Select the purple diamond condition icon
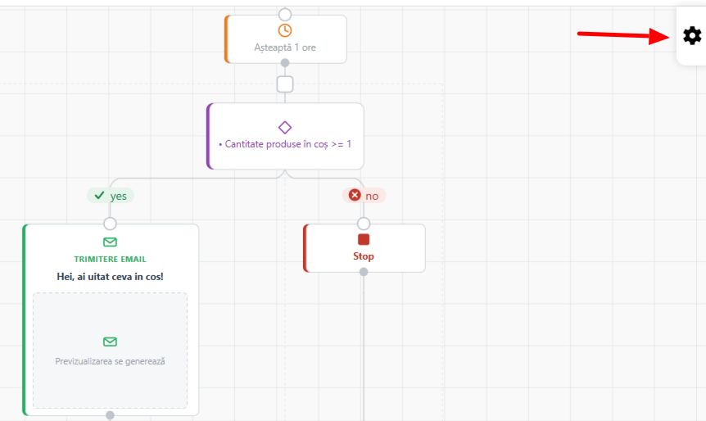The image size is (706, 421). click(x=284, y=128)
